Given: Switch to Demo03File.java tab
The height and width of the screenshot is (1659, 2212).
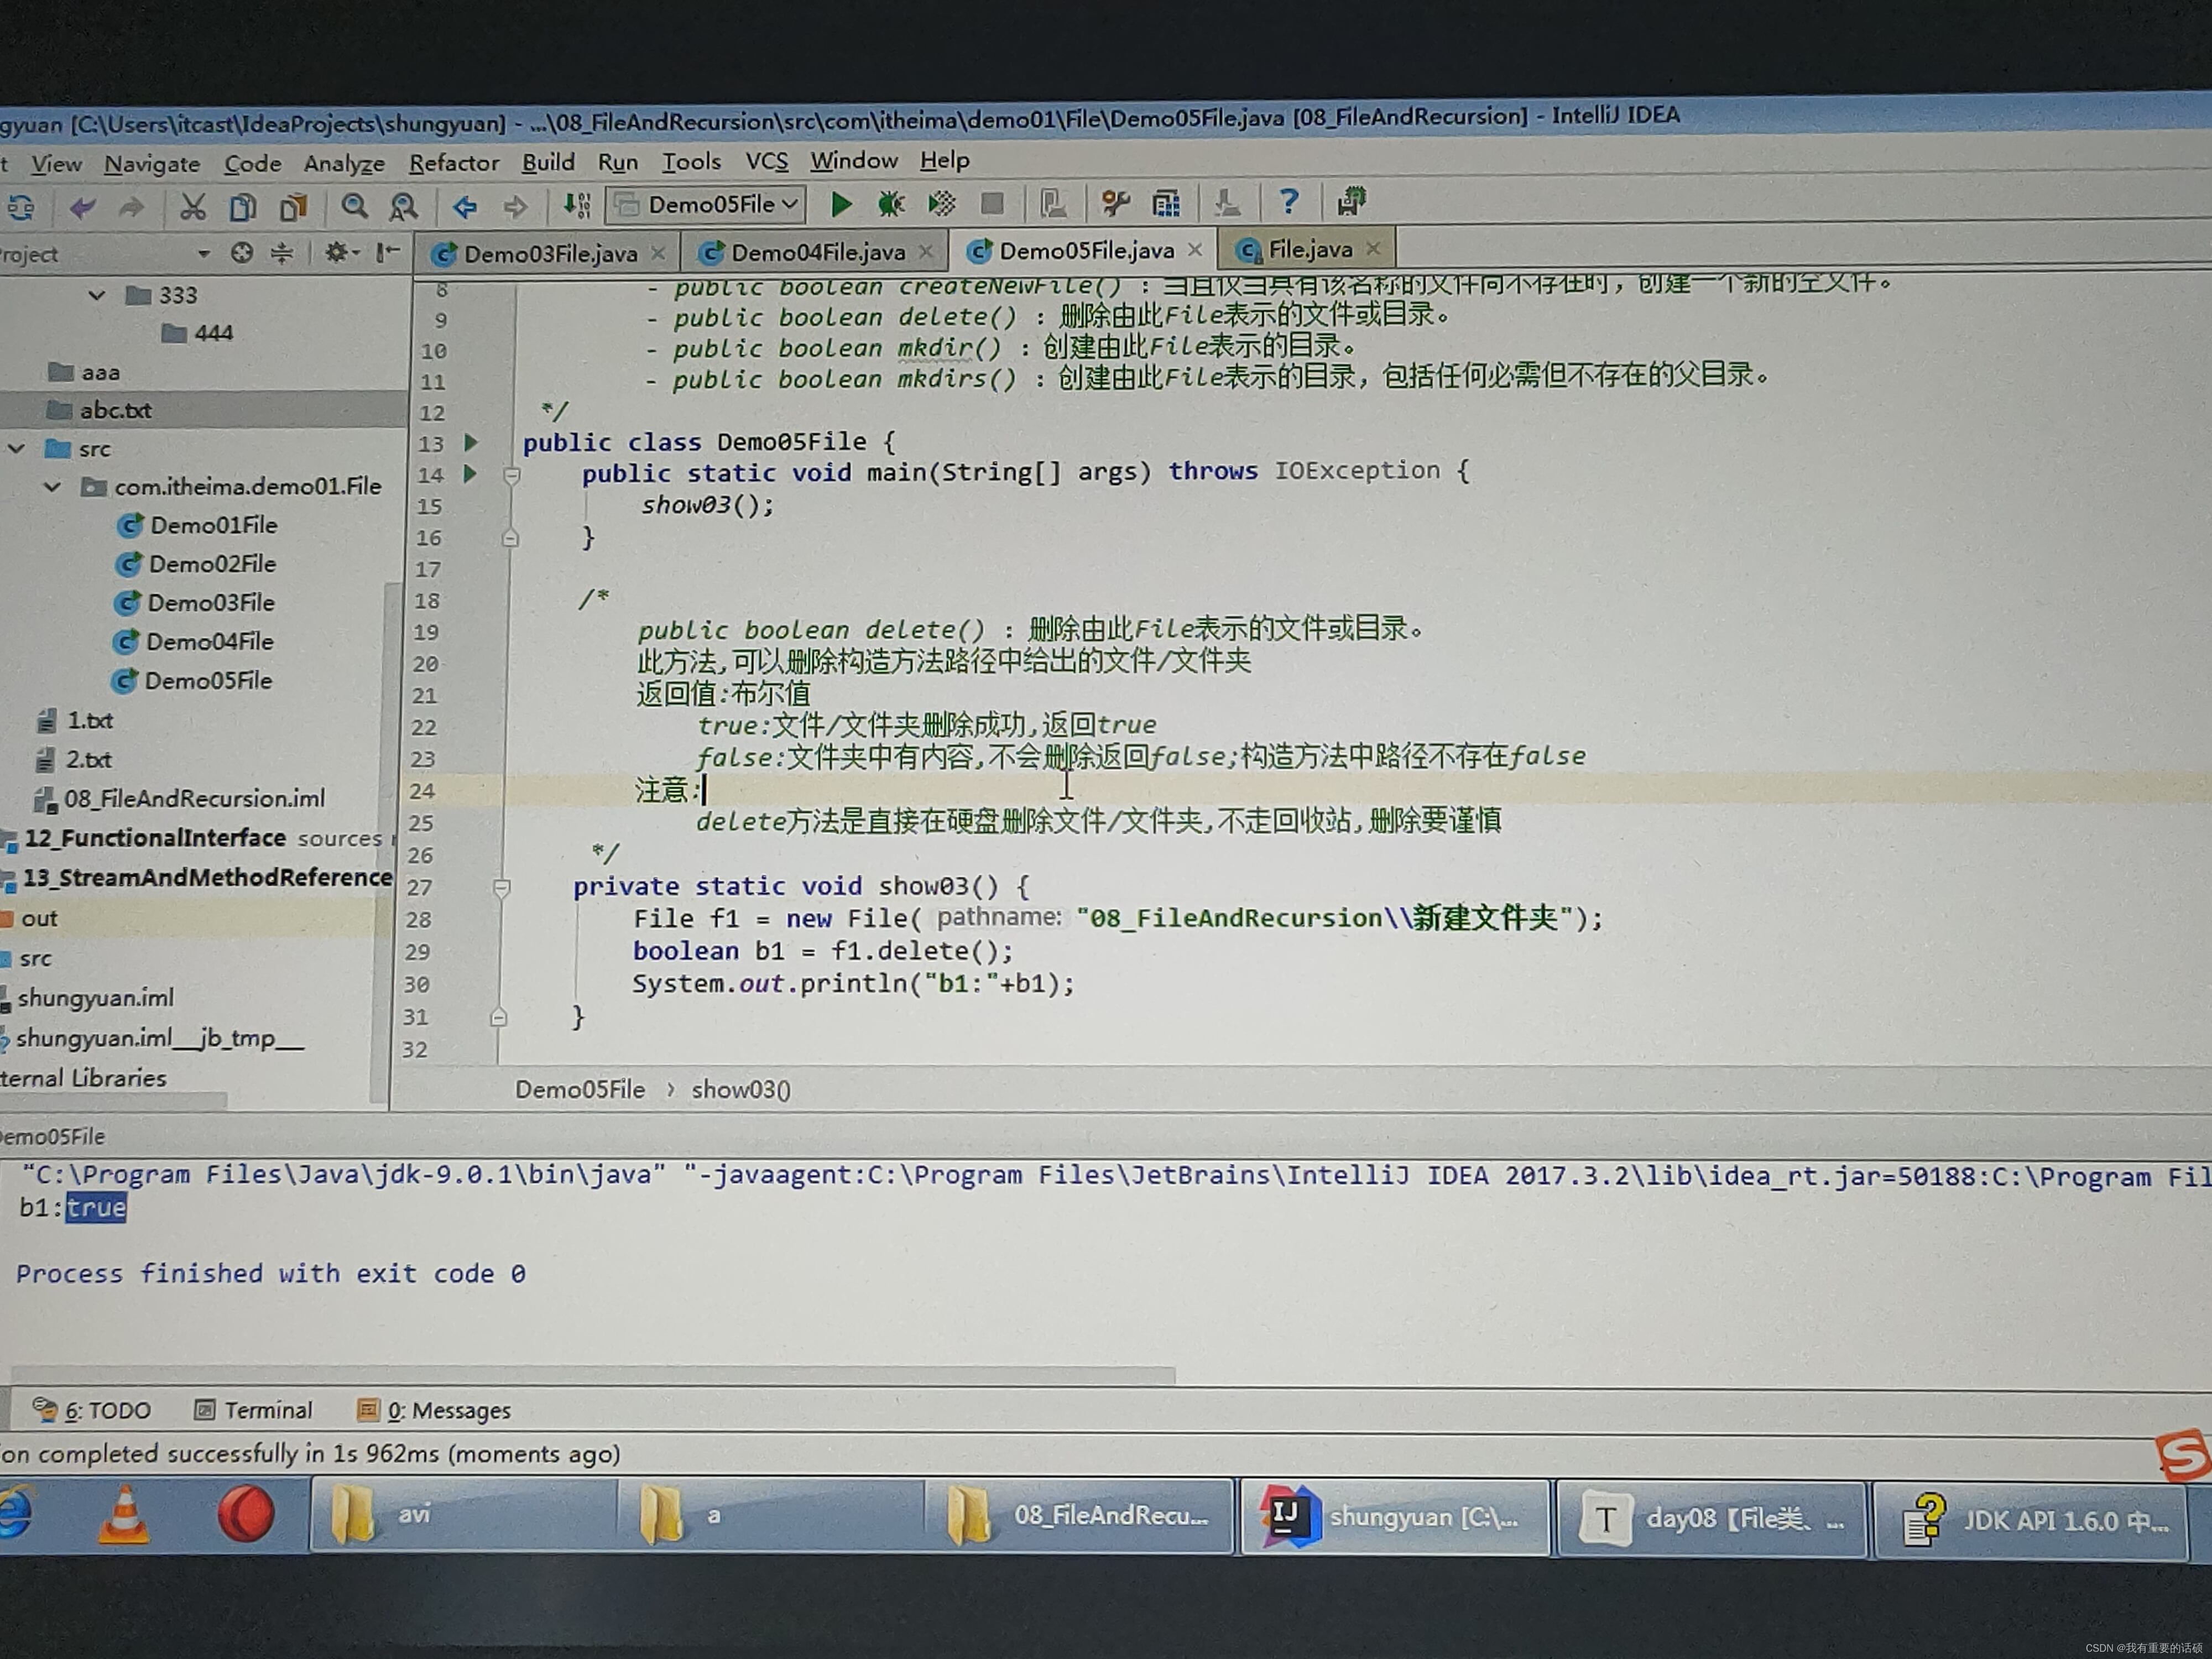Looking at the screenshot, I should tap(549, 253).
